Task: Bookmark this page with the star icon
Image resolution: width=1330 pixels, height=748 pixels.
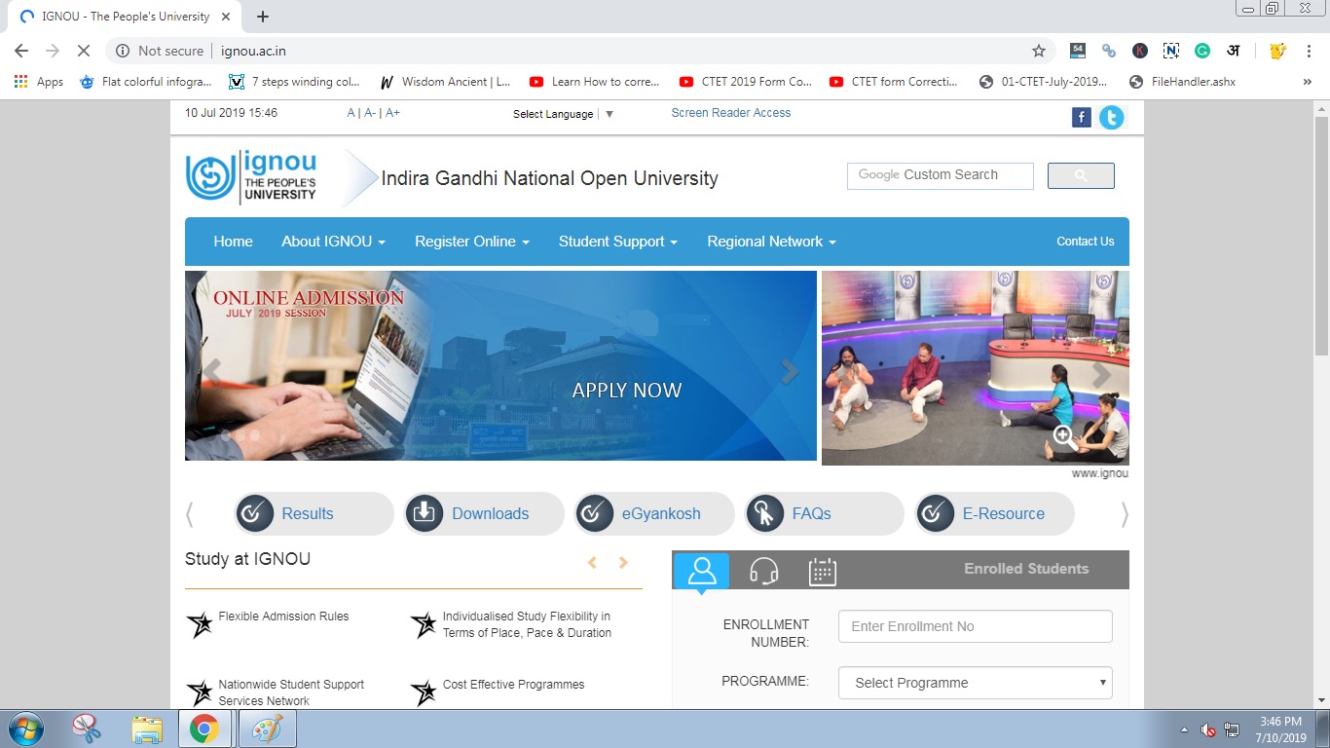Action: 1039,51
